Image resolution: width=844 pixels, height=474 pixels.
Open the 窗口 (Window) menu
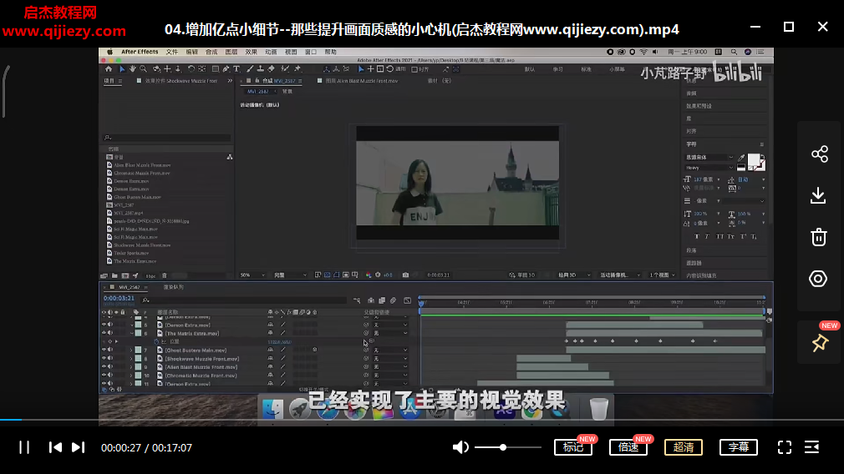click(x=311, y=52)
